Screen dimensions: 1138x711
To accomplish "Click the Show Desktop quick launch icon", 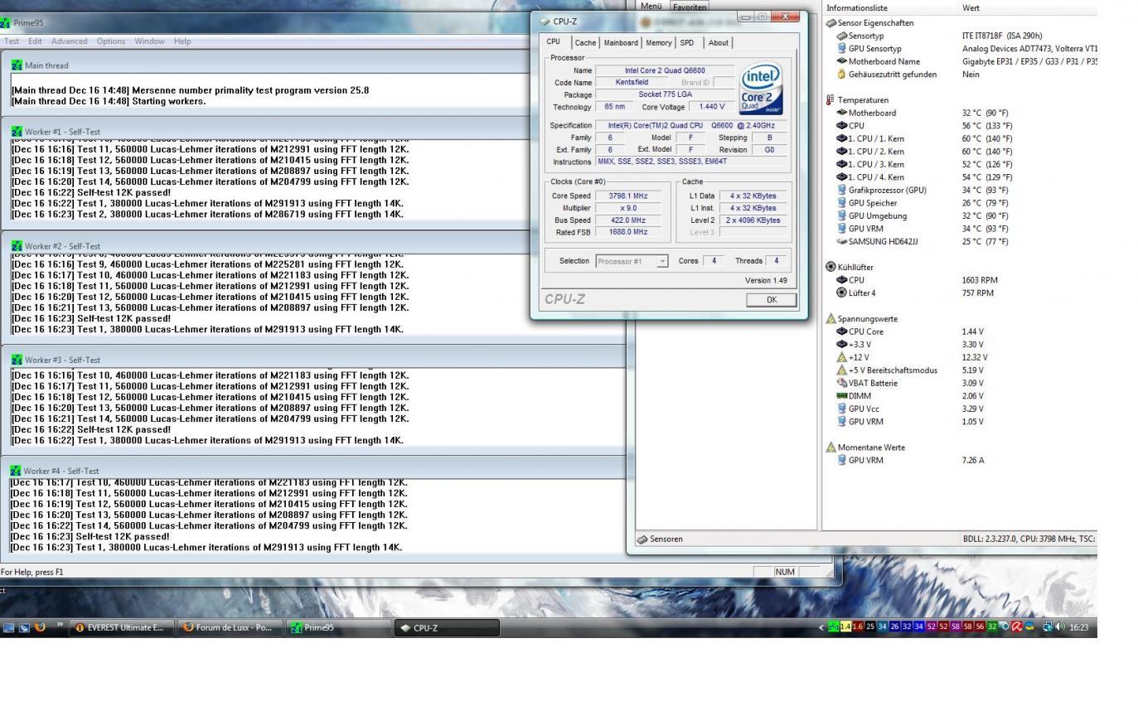I will pyautogui.click(x=8, y=627).
